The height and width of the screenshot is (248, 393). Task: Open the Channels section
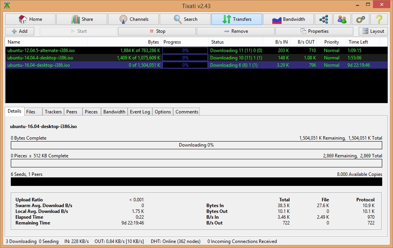pyautogui.click(x=133, y=19)
